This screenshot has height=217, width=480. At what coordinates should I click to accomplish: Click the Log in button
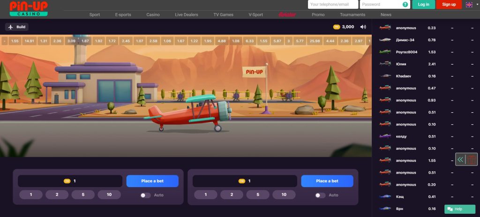(x=424, y=4)
